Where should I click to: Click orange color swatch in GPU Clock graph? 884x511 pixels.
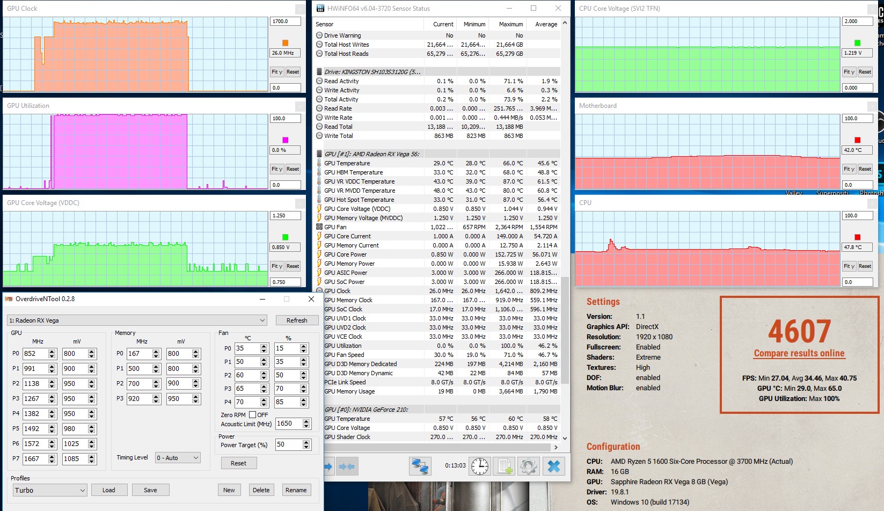point(285,43)
